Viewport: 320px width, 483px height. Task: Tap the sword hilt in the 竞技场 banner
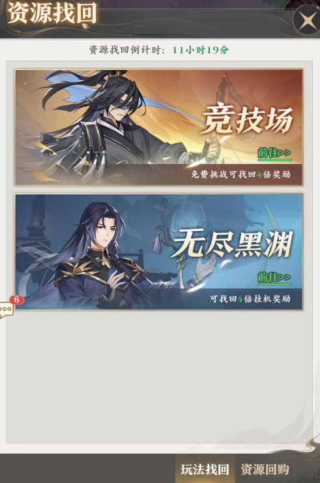212,148
